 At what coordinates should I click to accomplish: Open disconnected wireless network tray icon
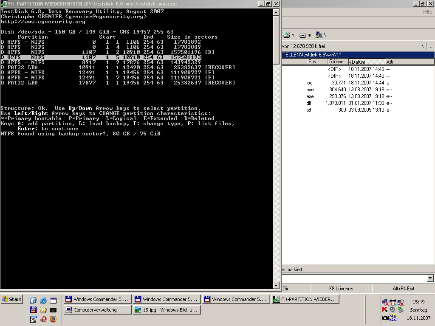[400, 302]
